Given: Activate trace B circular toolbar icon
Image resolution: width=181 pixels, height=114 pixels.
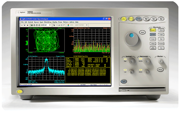Looking at the screenshot, I should pos(34,25).
